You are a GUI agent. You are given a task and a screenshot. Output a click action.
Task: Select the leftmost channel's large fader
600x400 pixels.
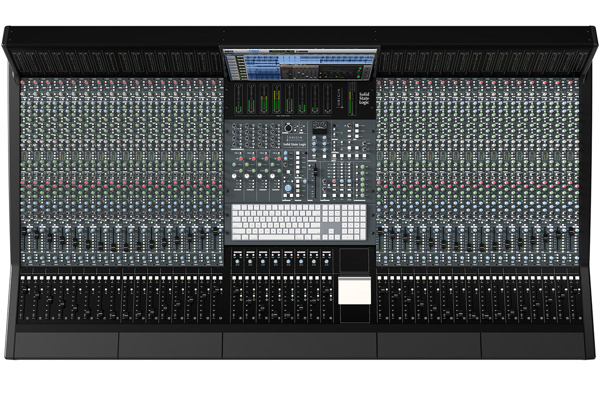coord(25,289)
